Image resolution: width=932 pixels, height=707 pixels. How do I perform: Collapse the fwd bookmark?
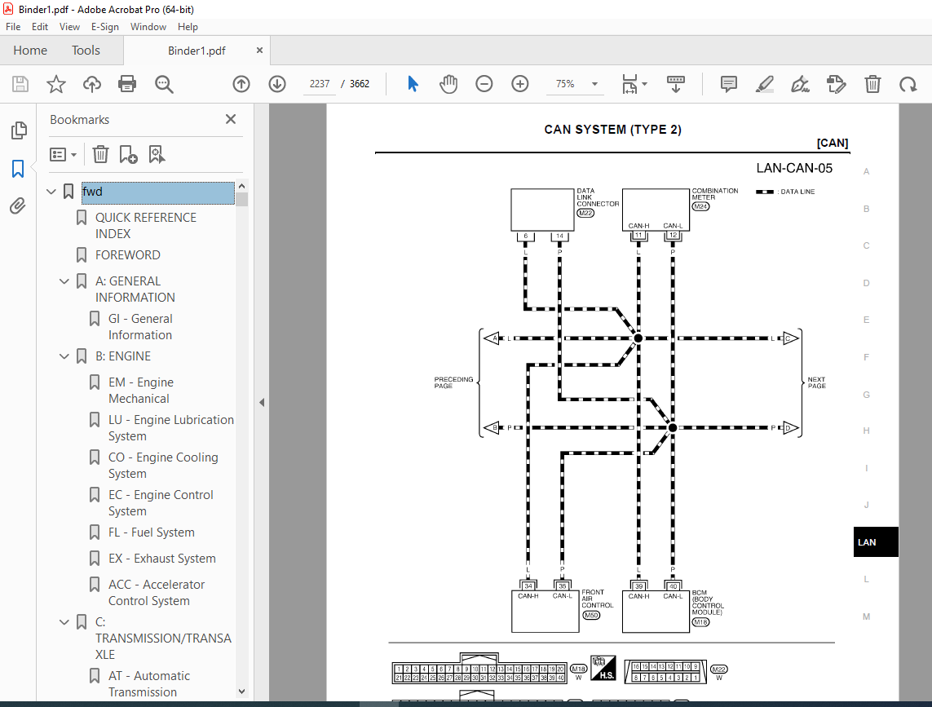coord(51,192)
